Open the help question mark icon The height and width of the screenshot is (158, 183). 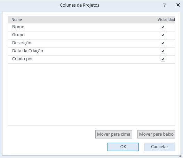(x=164, y=5)
